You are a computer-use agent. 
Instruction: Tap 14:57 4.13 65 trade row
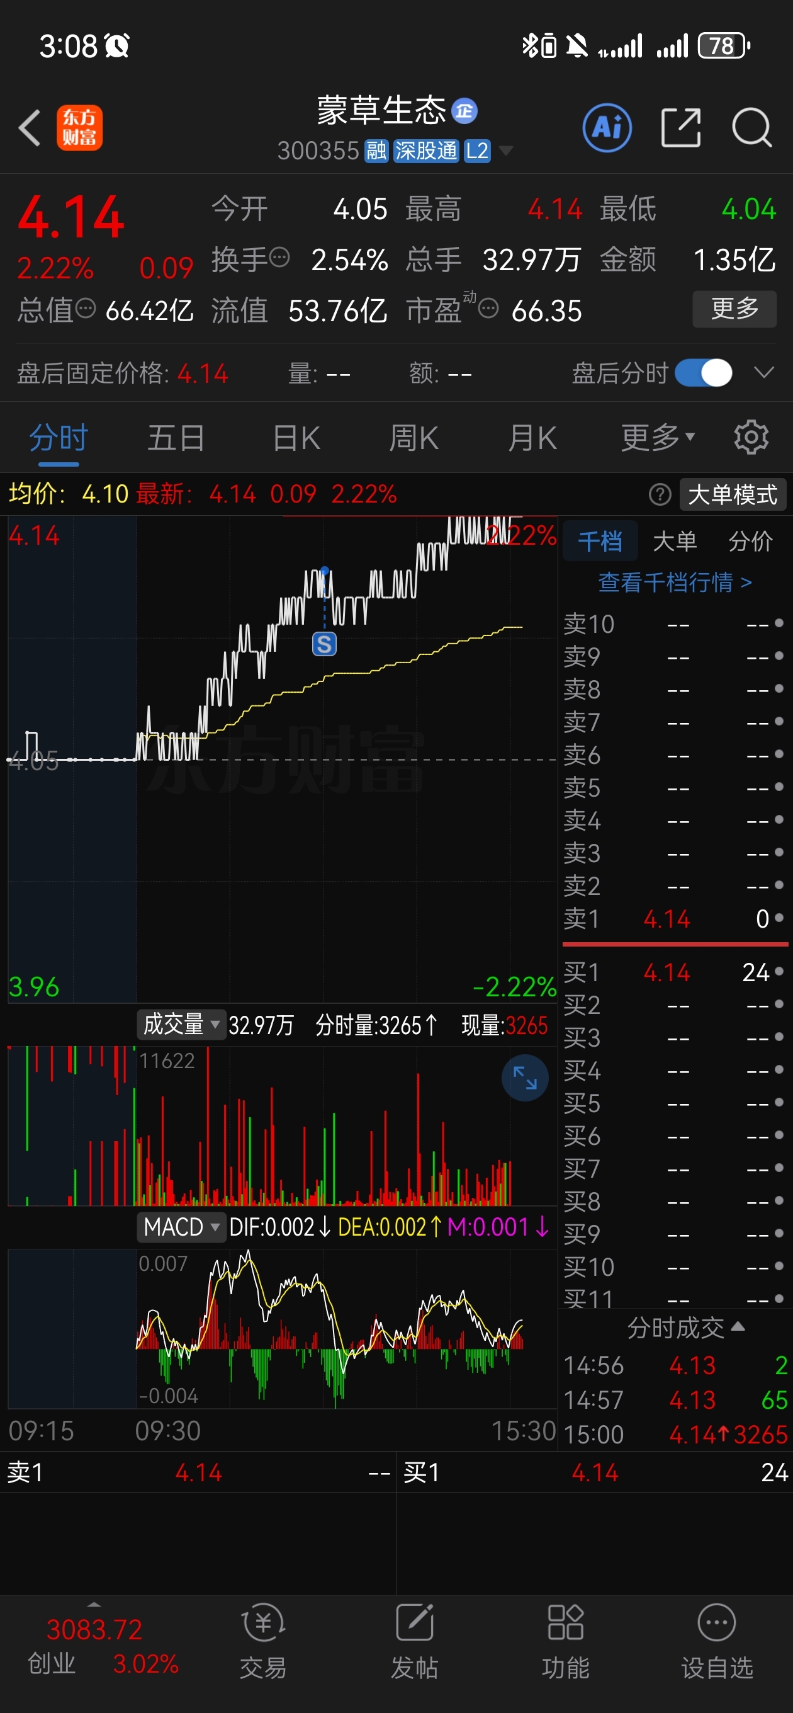pos(675,1400)
